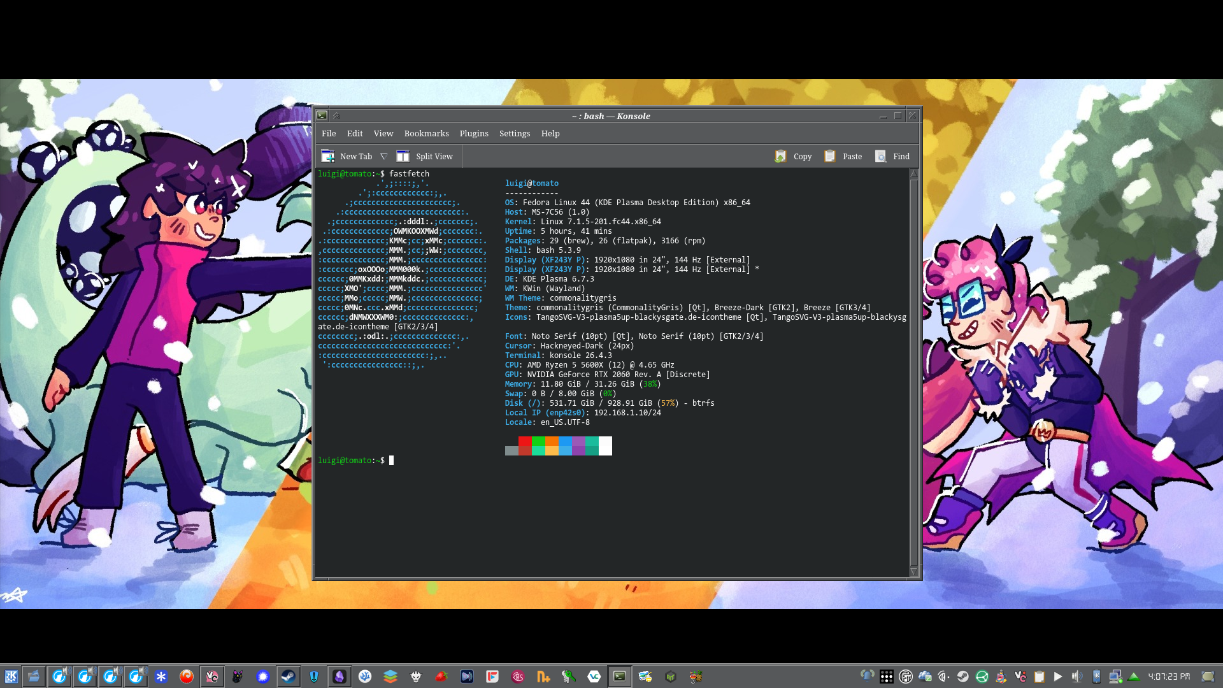Switch to the first muted browser window in taskbar
Viewport: 1223px width, 688px height.
coord(59,677)
